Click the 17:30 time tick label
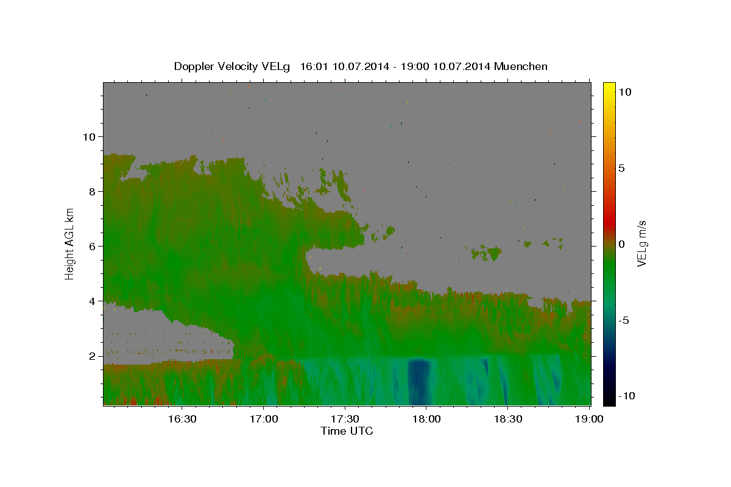Viewport: 731px width, 487px height. pyautogui.click(x=345, y=419)
